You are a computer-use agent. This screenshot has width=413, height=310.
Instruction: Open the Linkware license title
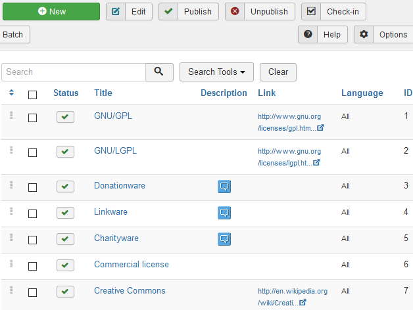click(x=110, y=212)
